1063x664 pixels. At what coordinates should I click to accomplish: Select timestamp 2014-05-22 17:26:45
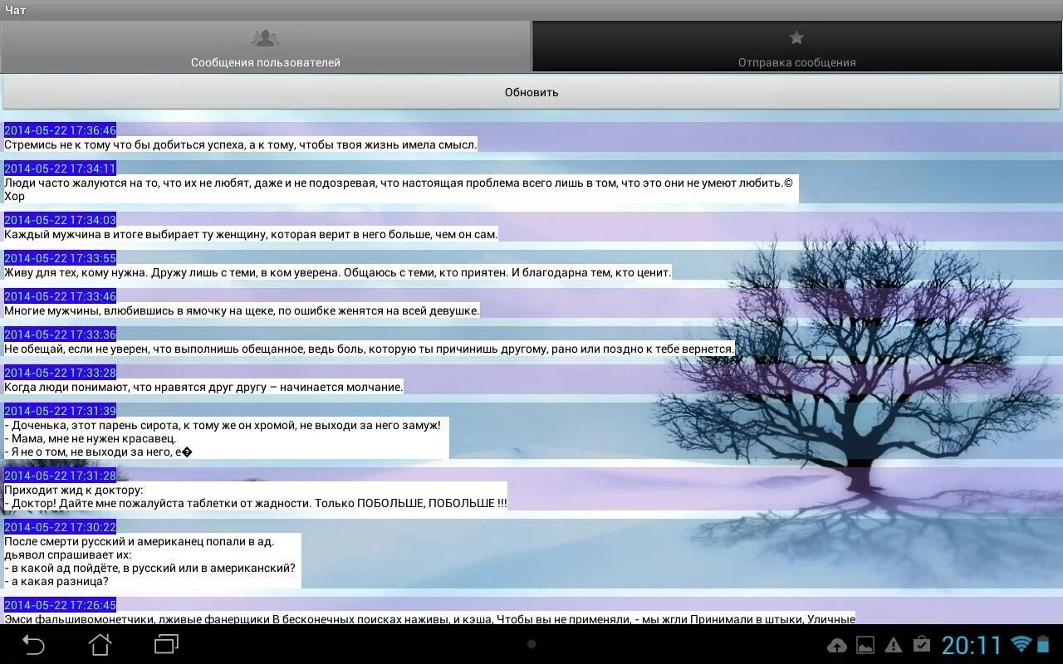point(60,605)
